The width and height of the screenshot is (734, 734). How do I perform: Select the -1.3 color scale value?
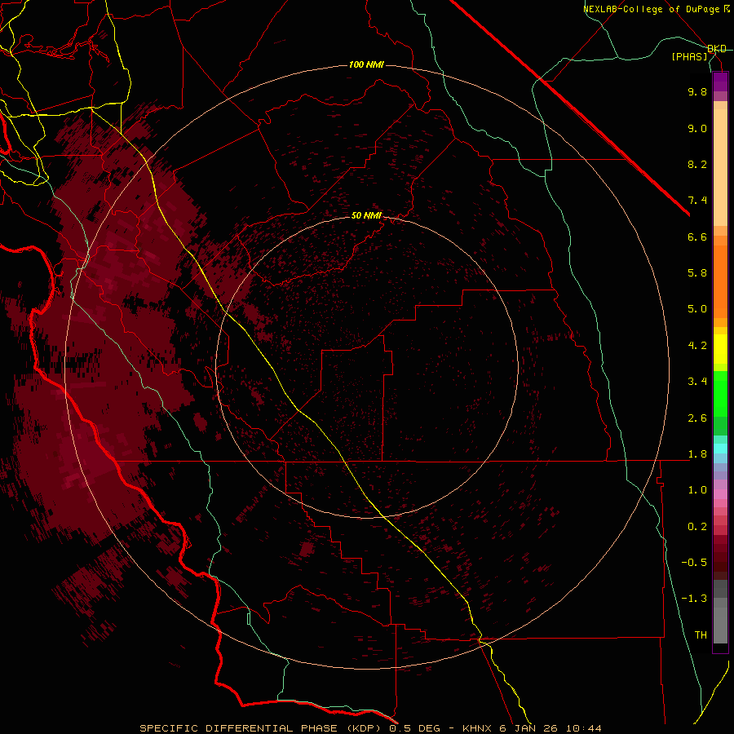[x=694, y=599]
